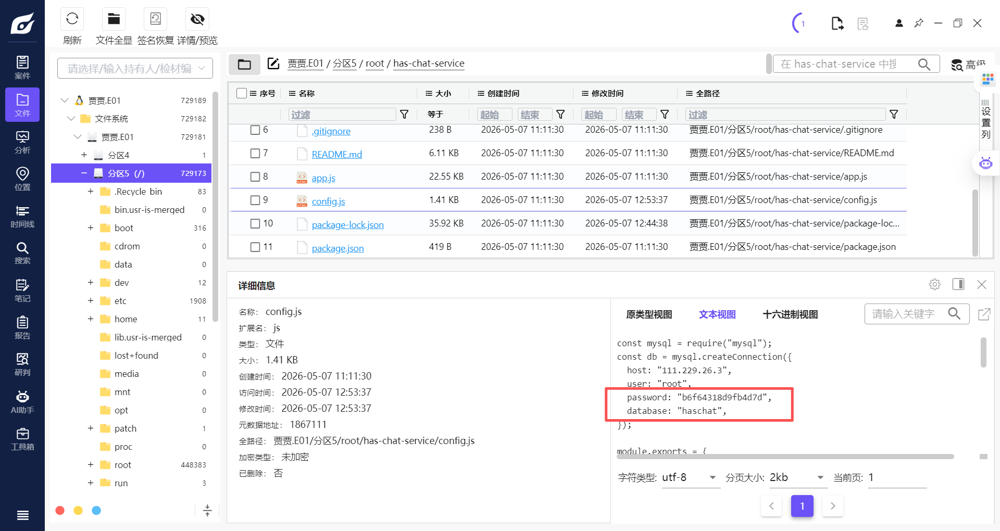The width and height of the screenshot is (1000, 531).
Task: Open the 持有人/检材 selector dropdown
Action: (135, 68)
